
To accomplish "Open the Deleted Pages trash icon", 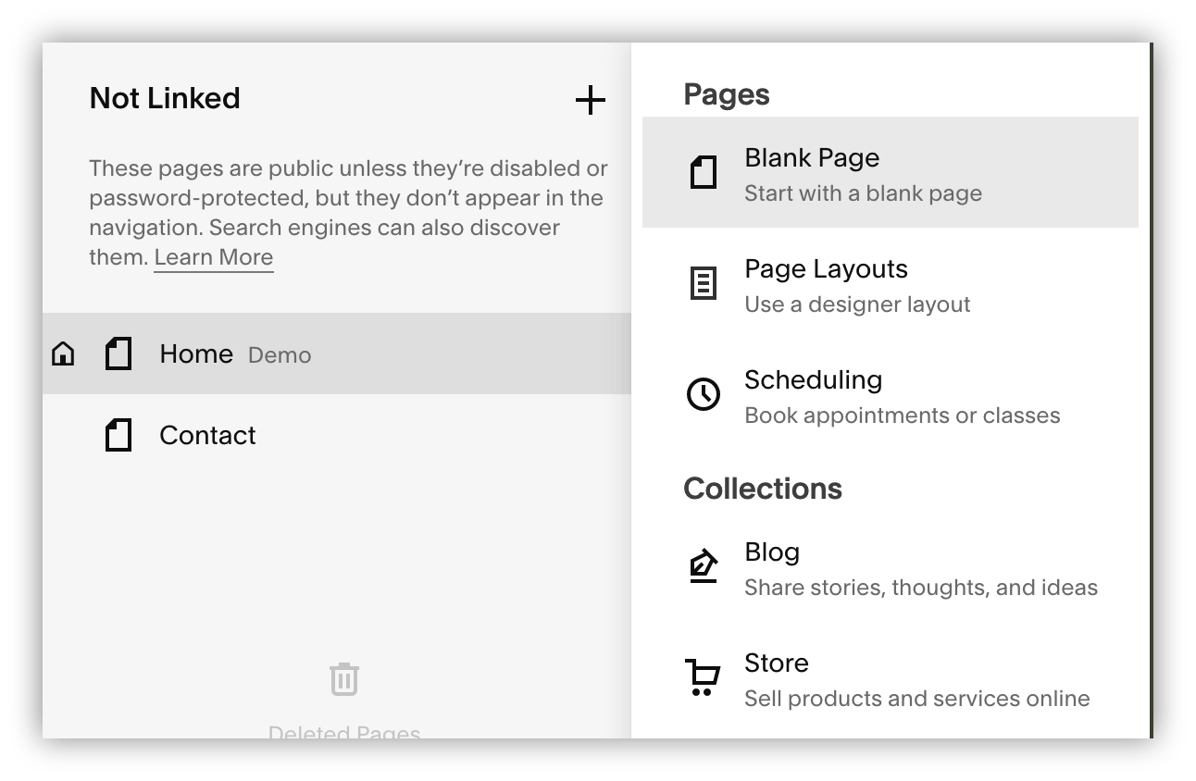I will click(x=344, y=679).
